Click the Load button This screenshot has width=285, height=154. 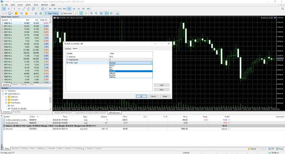161,85
